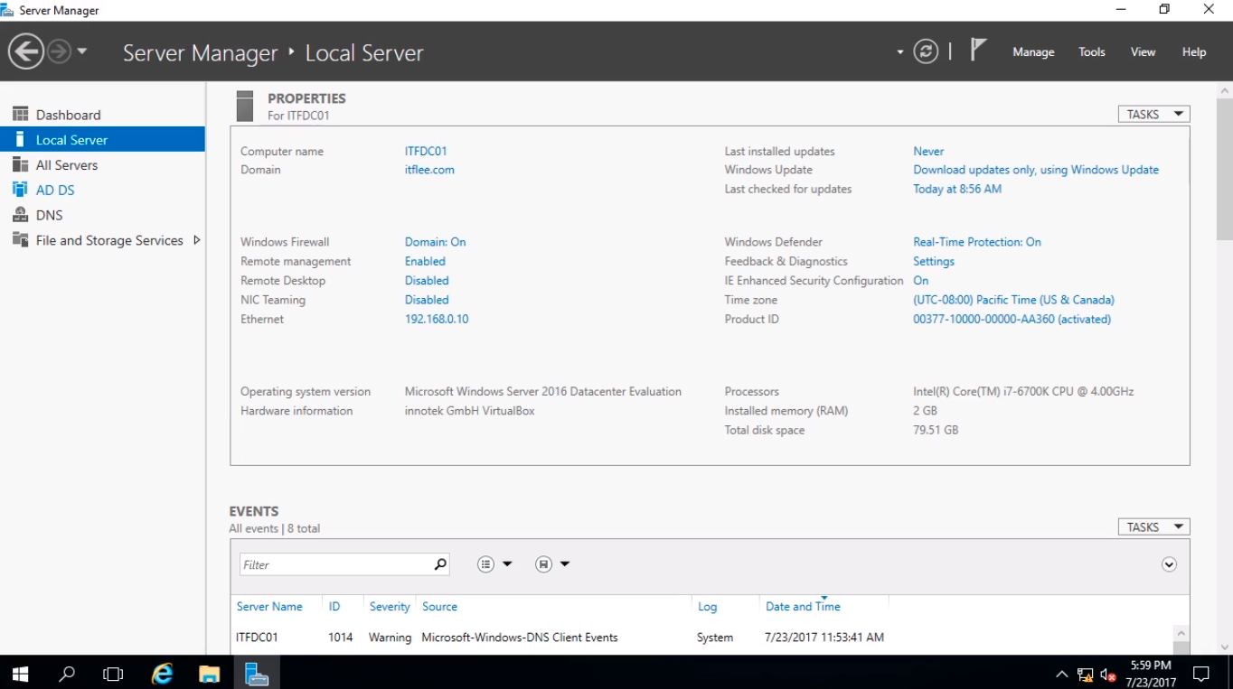Viewport: 1233px width, 689px height.
Task: Open File Explorer from the taskbar
Action: pos(209,674)
